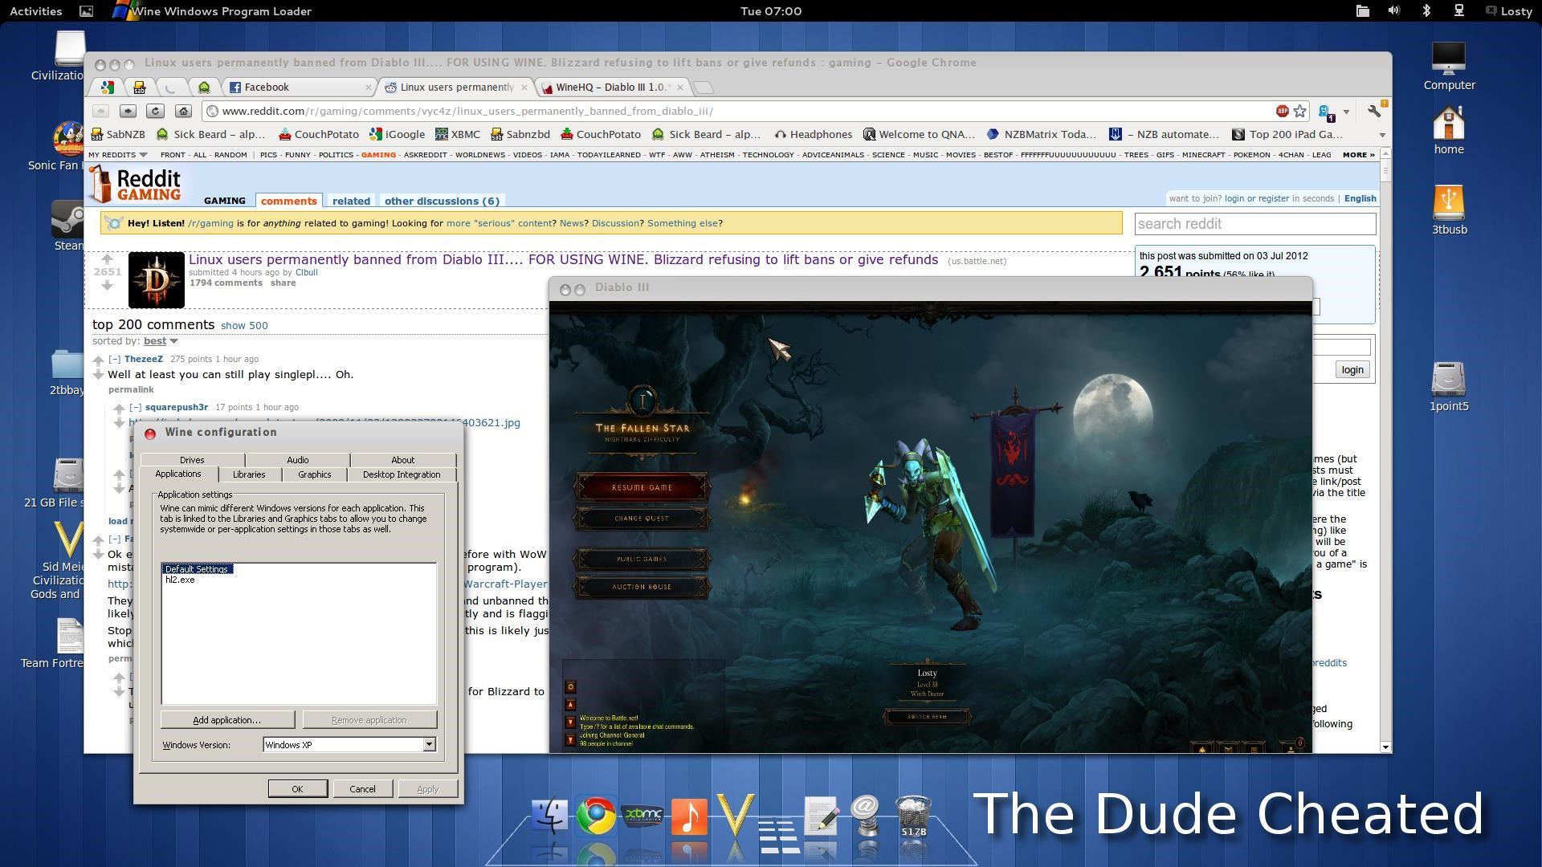Open the trash in the dock

[913, 816]
